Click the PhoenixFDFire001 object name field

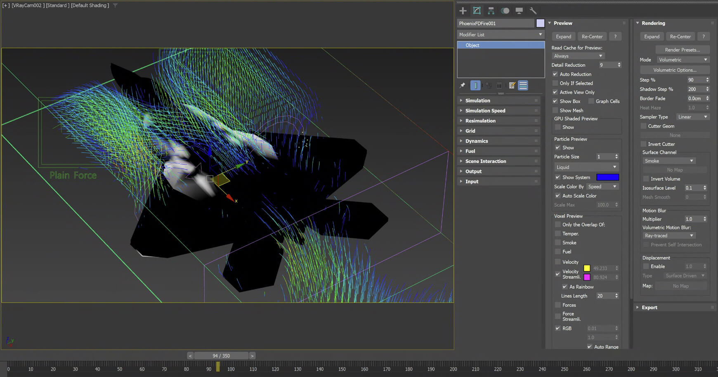496,23
